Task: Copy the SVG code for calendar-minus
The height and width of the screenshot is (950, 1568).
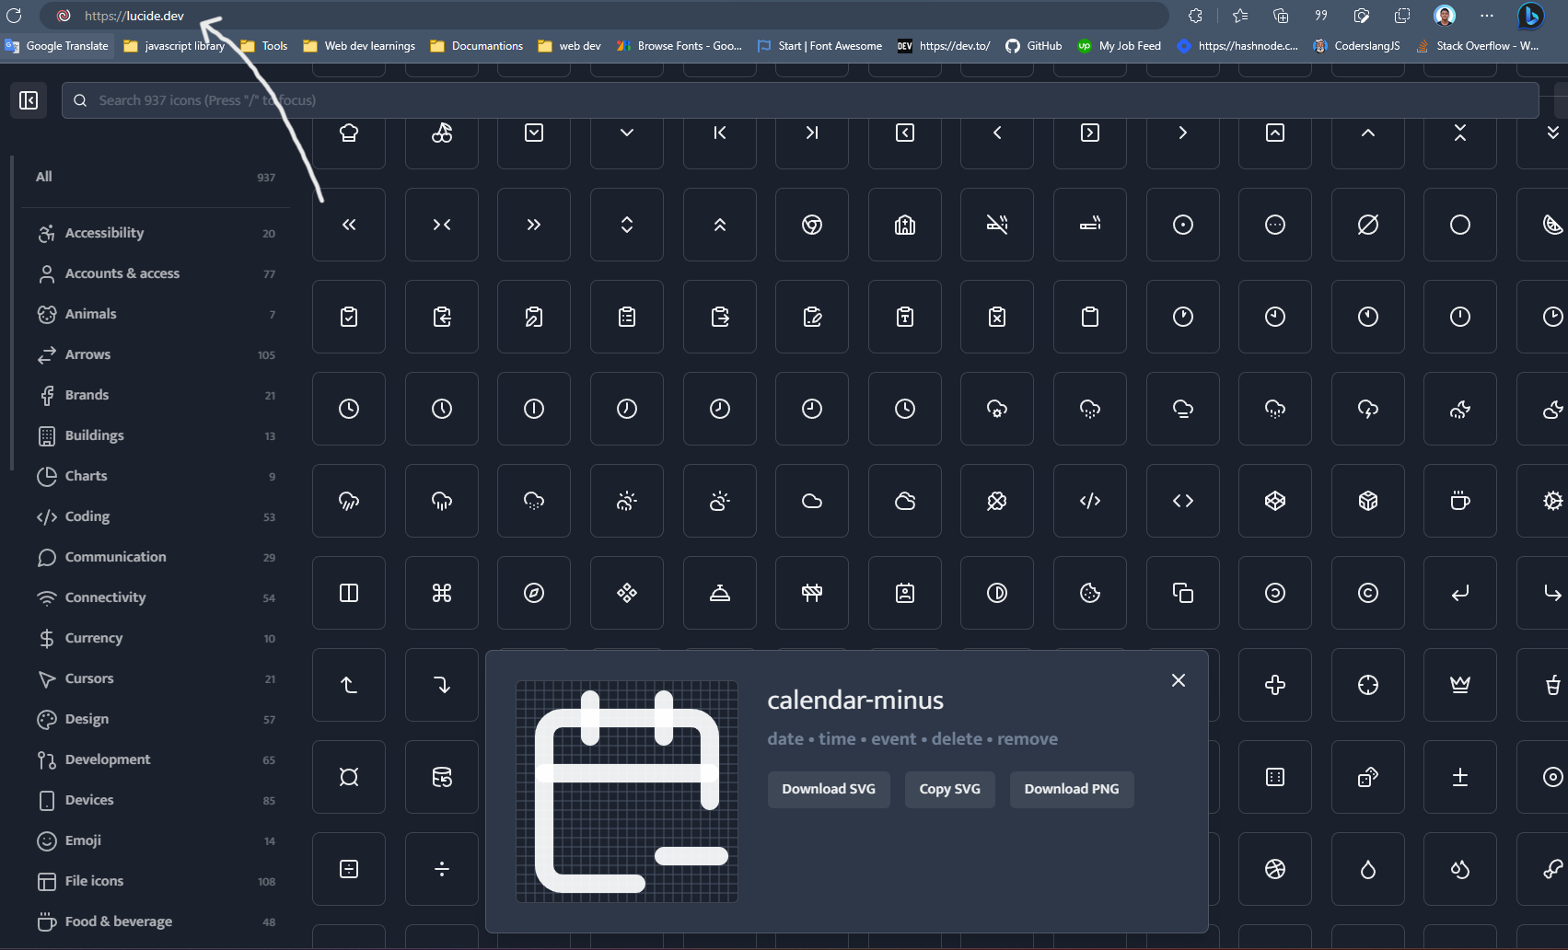Action: (949, 789)
